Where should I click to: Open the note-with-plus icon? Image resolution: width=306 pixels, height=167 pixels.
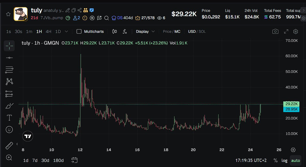coord(99,18)
